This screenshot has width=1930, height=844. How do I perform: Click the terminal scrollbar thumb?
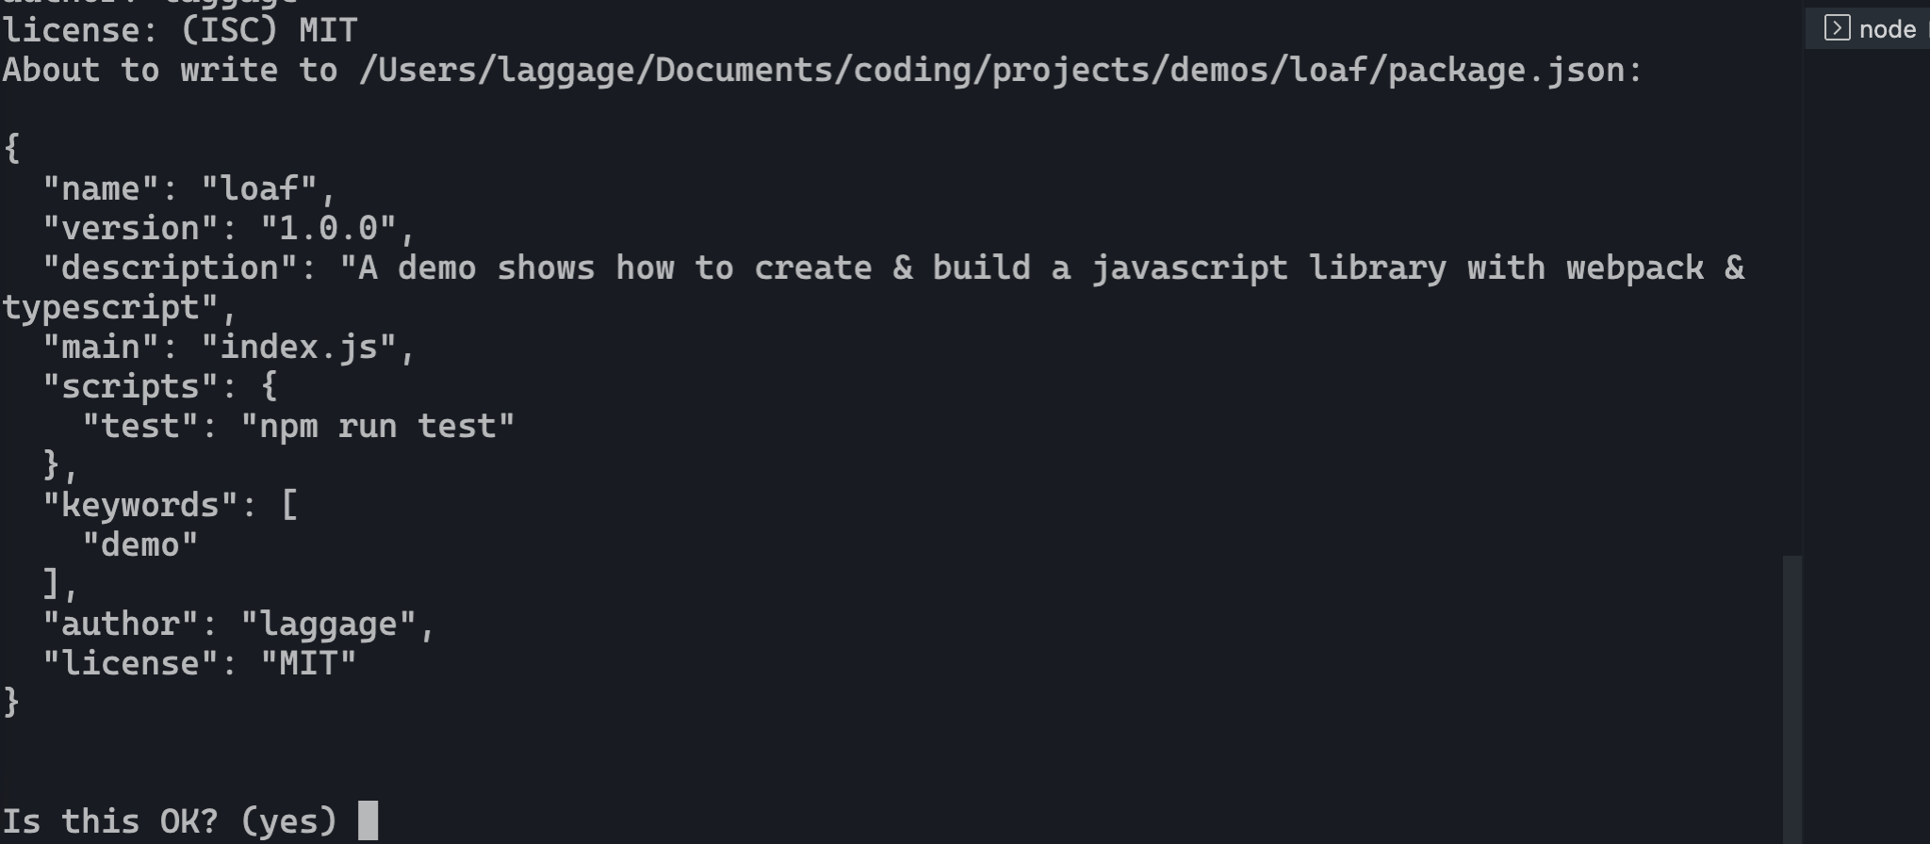pos(1791,699)
